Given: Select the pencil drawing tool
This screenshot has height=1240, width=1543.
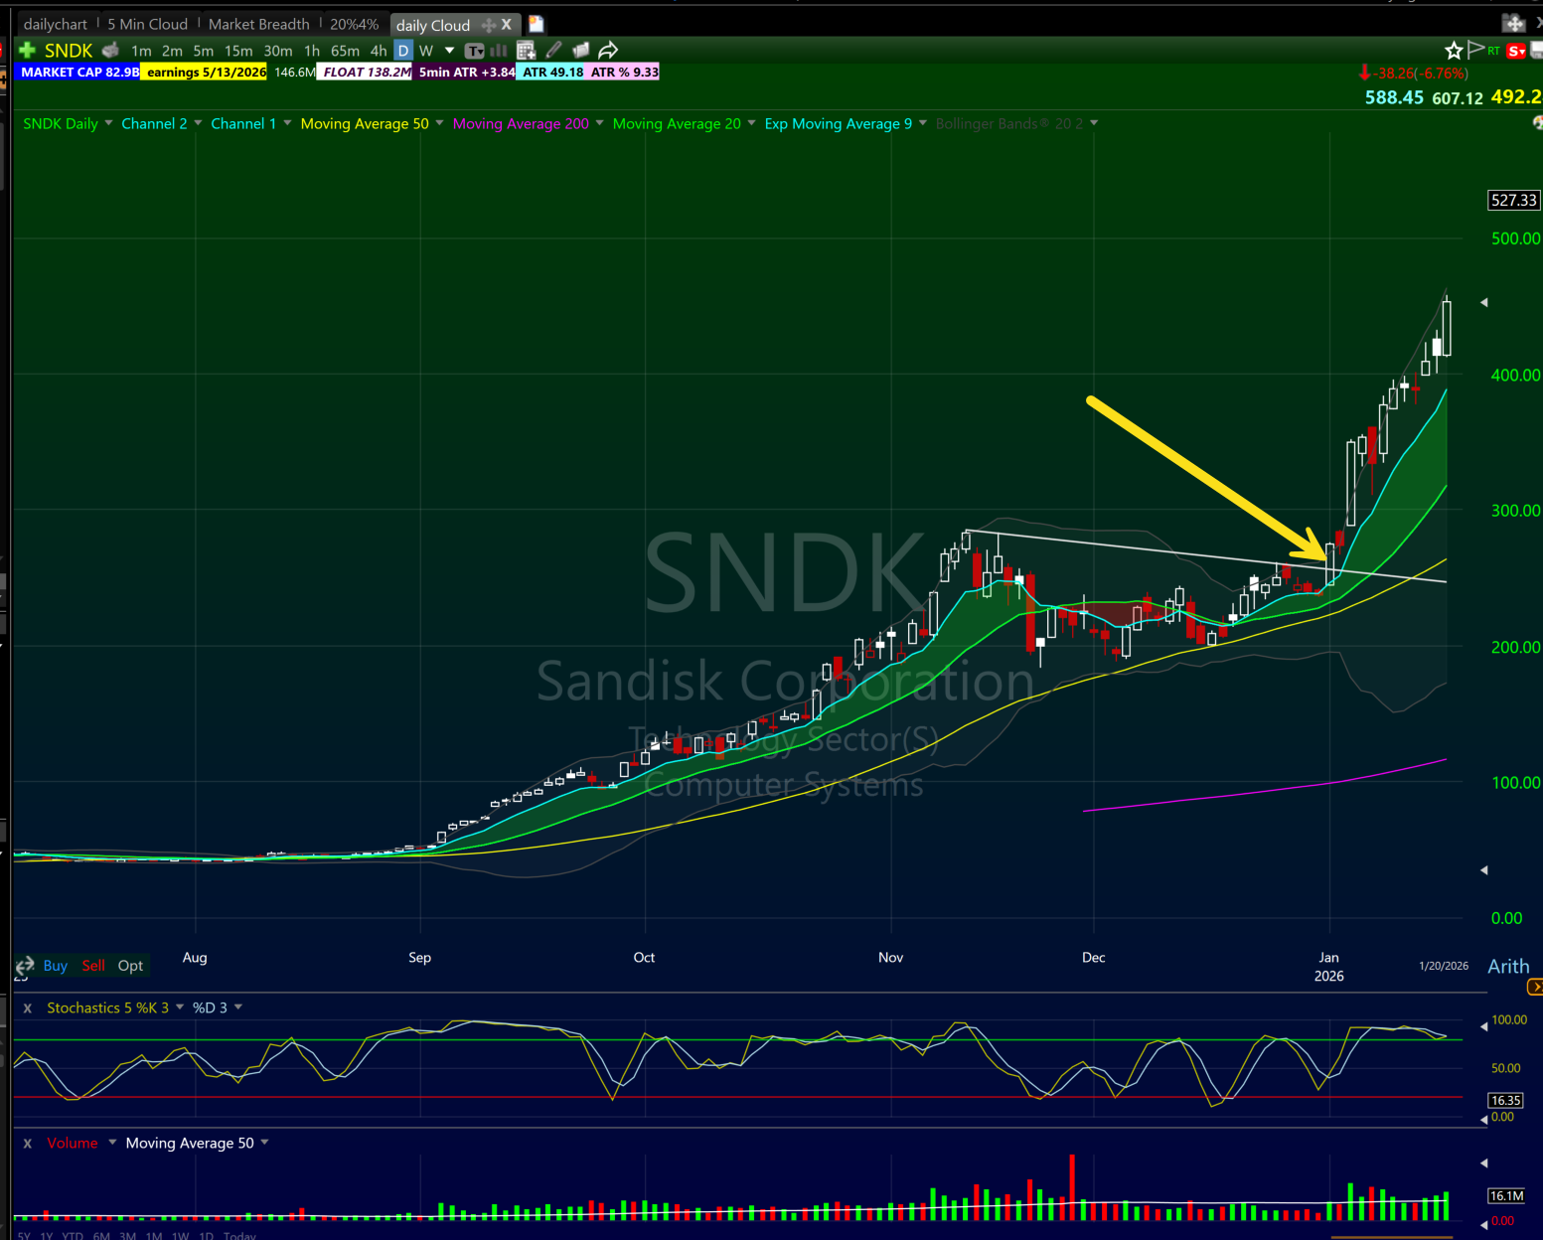Looking at the screenshot, I should pyautogui.click(x=554, y=50).
